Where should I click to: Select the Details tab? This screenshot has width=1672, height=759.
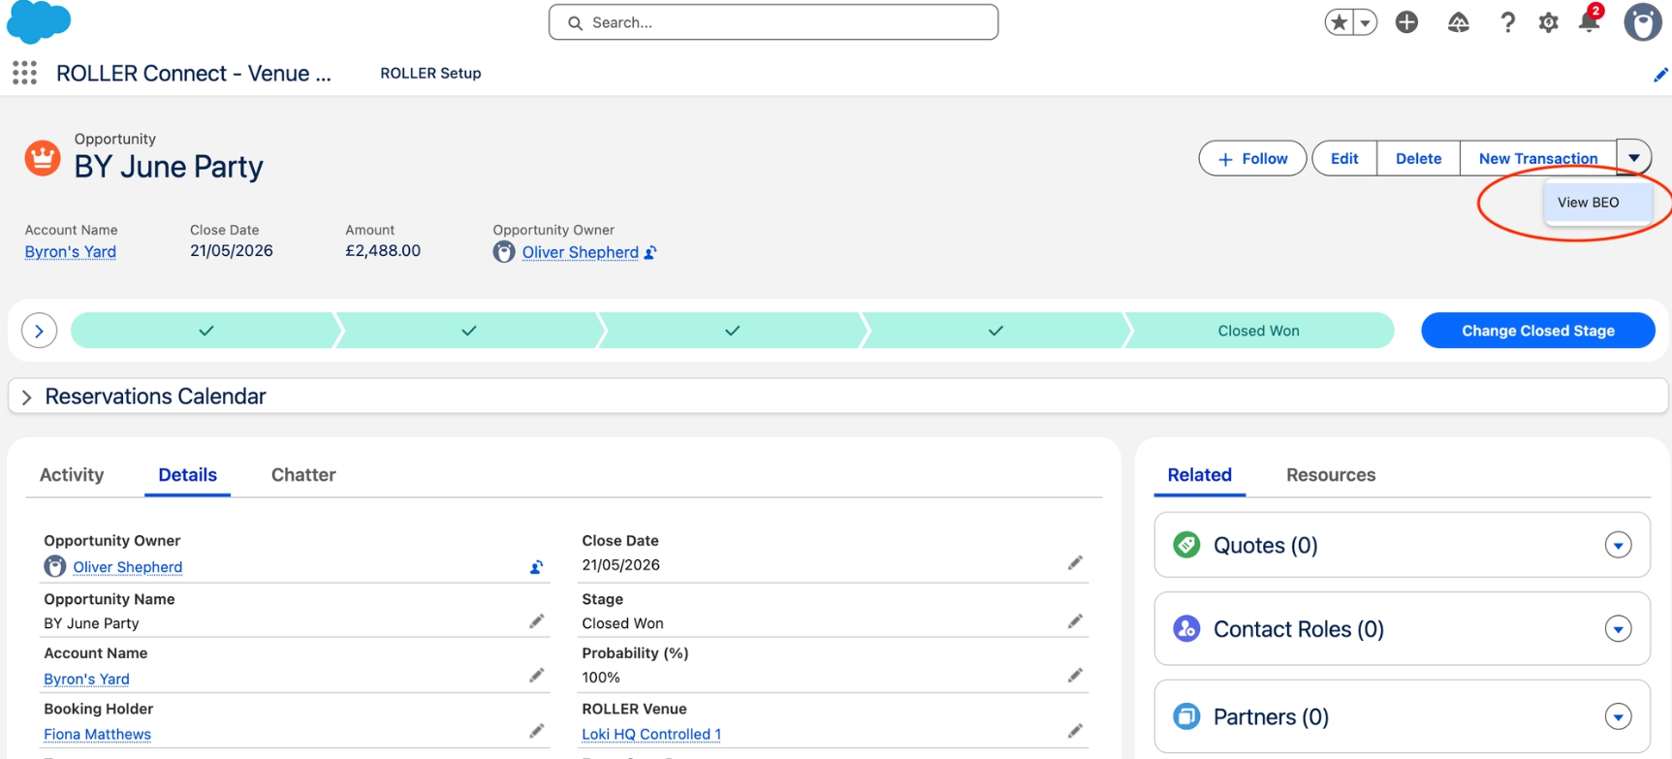pos(187,475)
